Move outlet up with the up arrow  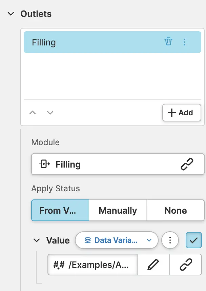coord(33,113)
